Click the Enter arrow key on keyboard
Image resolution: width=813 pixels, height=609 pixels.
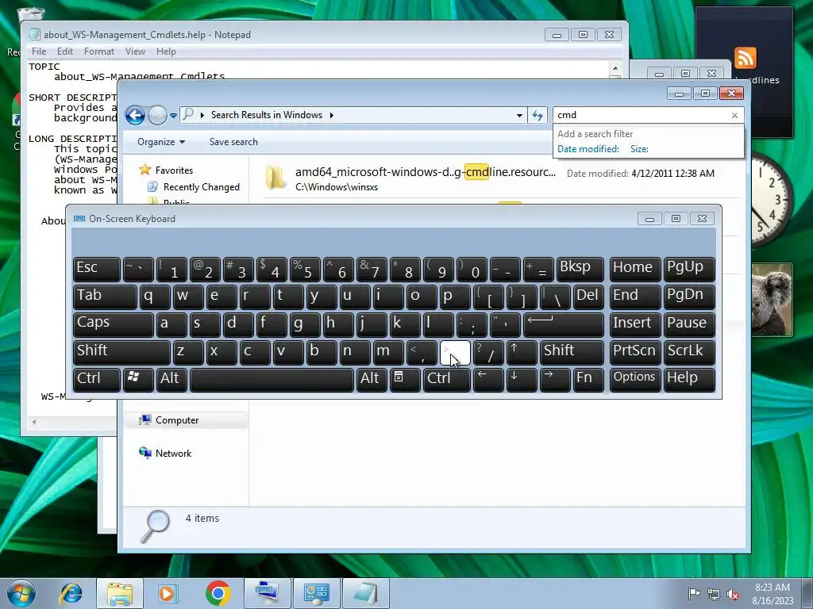coord(564,324)
